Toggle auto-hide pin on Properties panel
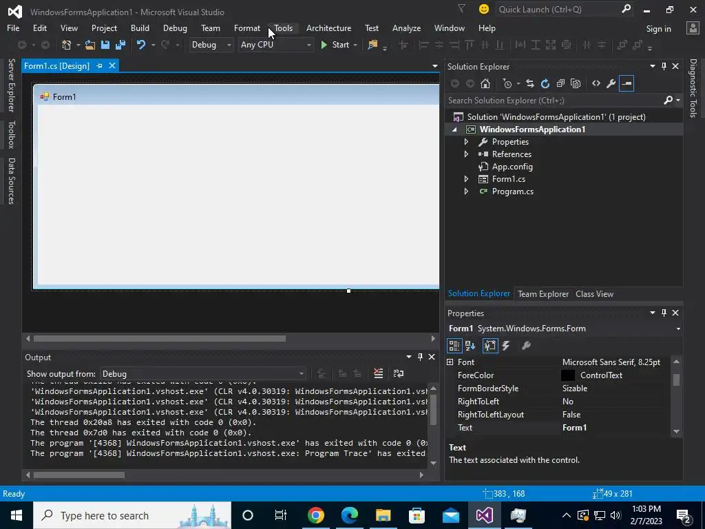This screenshot has width=705, height=529. 664,313
